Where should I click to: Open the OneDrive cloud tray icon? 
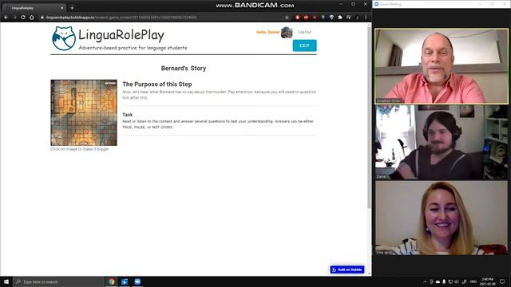438,281
